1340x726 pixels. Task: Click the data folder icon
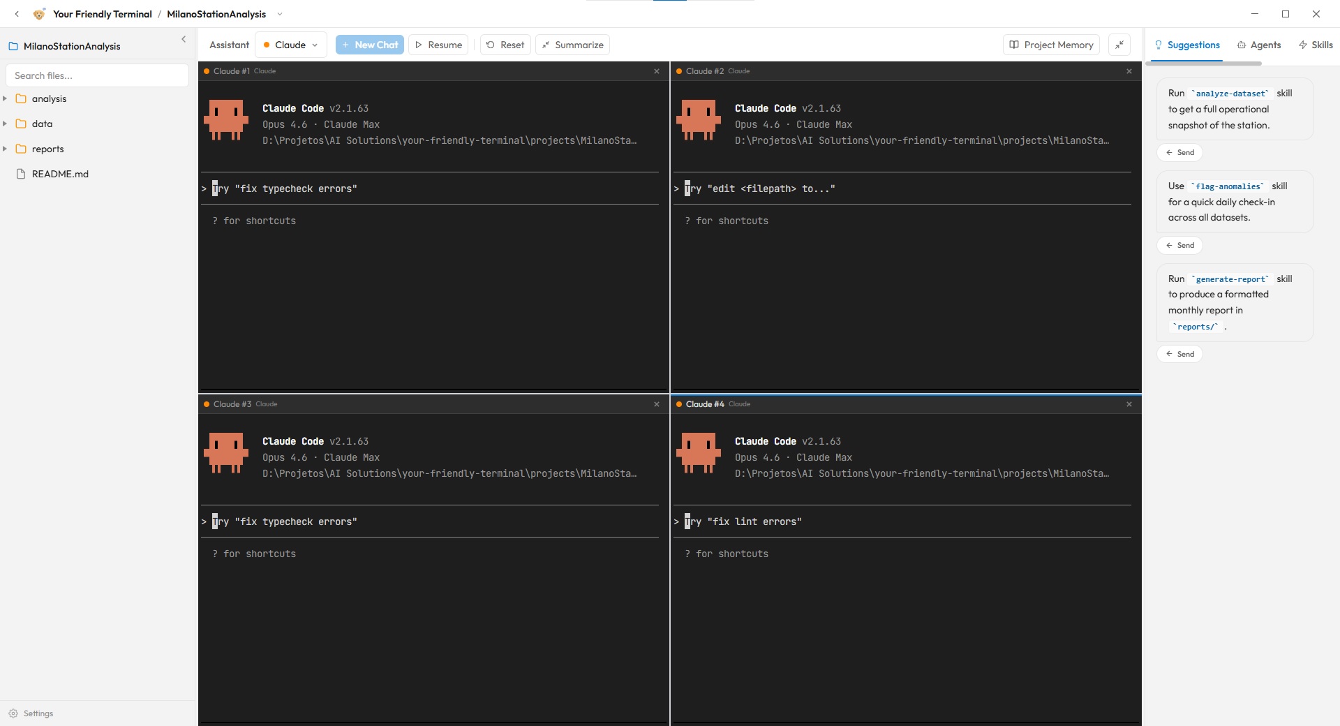click(x=20, y=124)
